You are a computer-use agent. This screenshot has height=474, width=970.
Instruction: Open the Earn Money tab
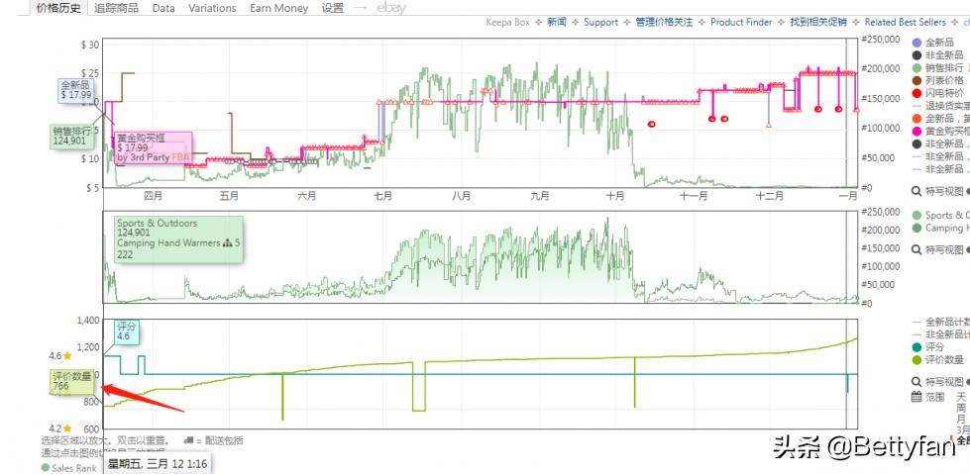tap(278, 8)
